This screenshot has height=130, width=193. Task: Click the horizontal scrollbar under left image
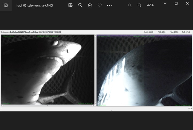48,105
